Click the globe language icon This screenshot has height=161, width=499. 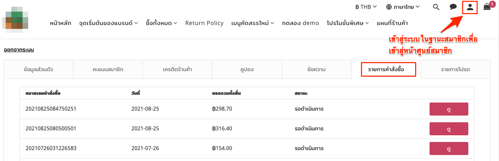[x=389, y=7]
